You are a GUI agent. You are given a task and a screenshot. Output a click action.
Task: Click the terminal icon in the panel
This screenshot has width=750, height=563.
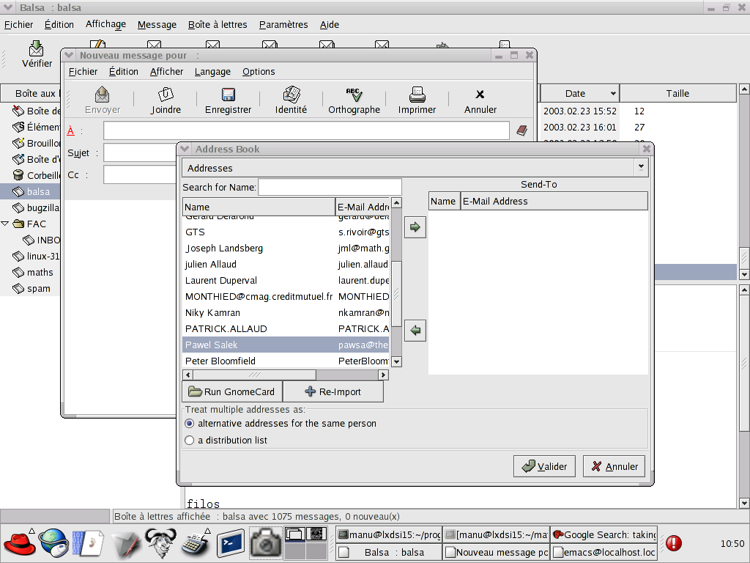coord(229,543)
